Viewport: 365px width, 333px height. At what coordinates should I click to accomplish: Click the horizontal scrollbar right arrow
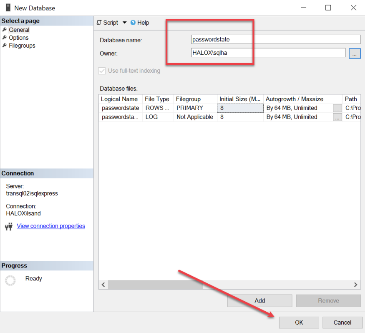click(x=356, y=285)
